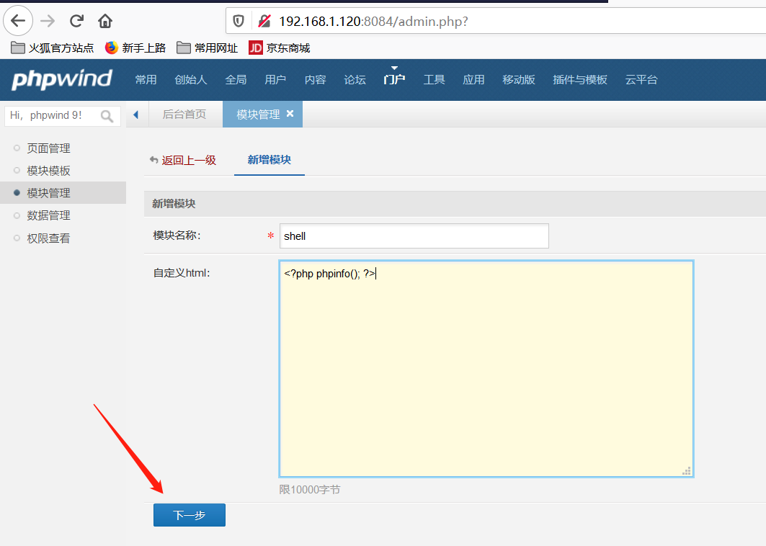Select 数据管理 in the sidebar
This screenshot has height=546, width=766.
[47, 215]
